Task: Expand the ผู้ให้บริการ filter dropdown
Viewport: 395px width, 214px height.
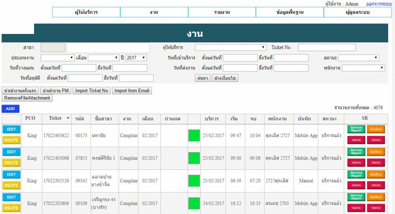Action: [x=231, y=47]
